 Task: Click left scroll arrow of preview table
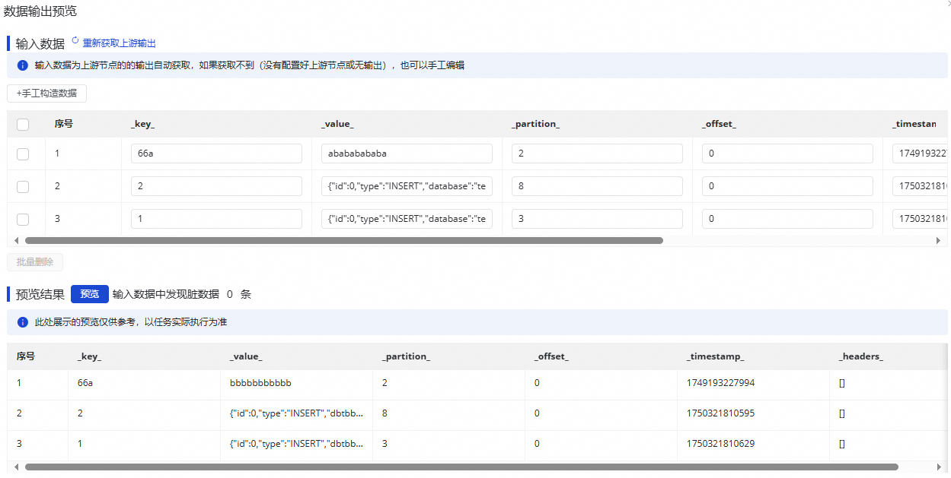pyautogui.click(x=17, y=467)
